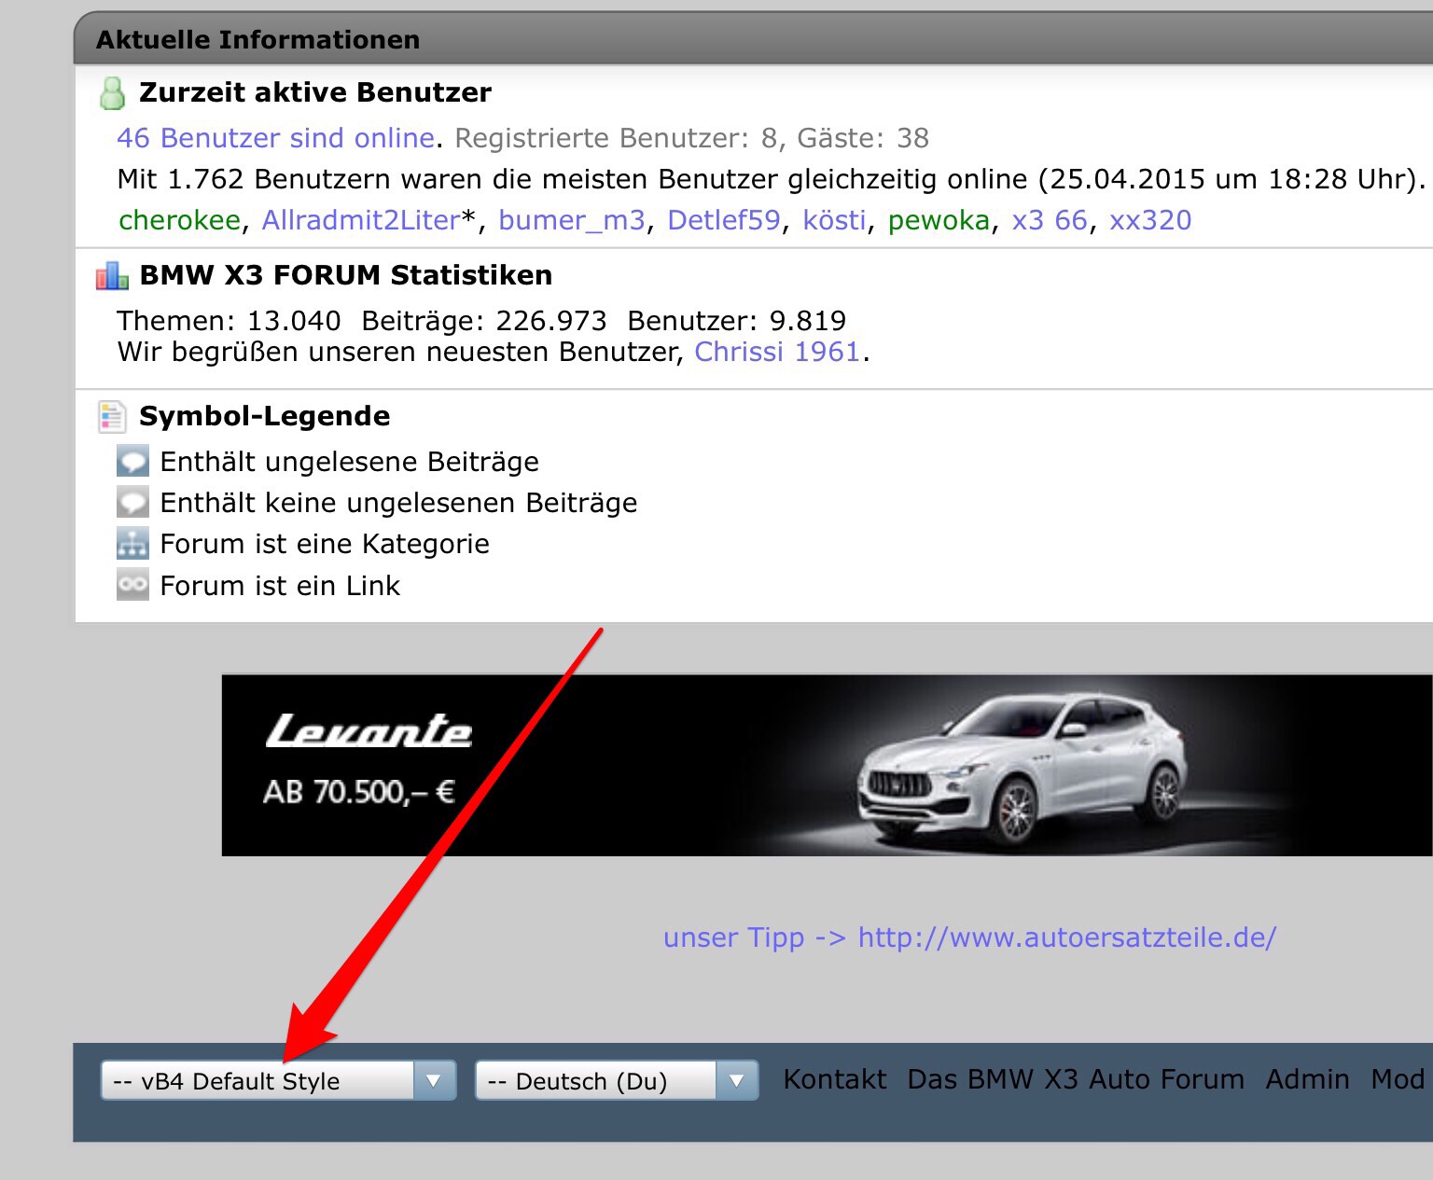1433x1180 pixels.
Task: Click the Maserati Levante ad banner
Action: pyautogui.click(x=827, y=765)
